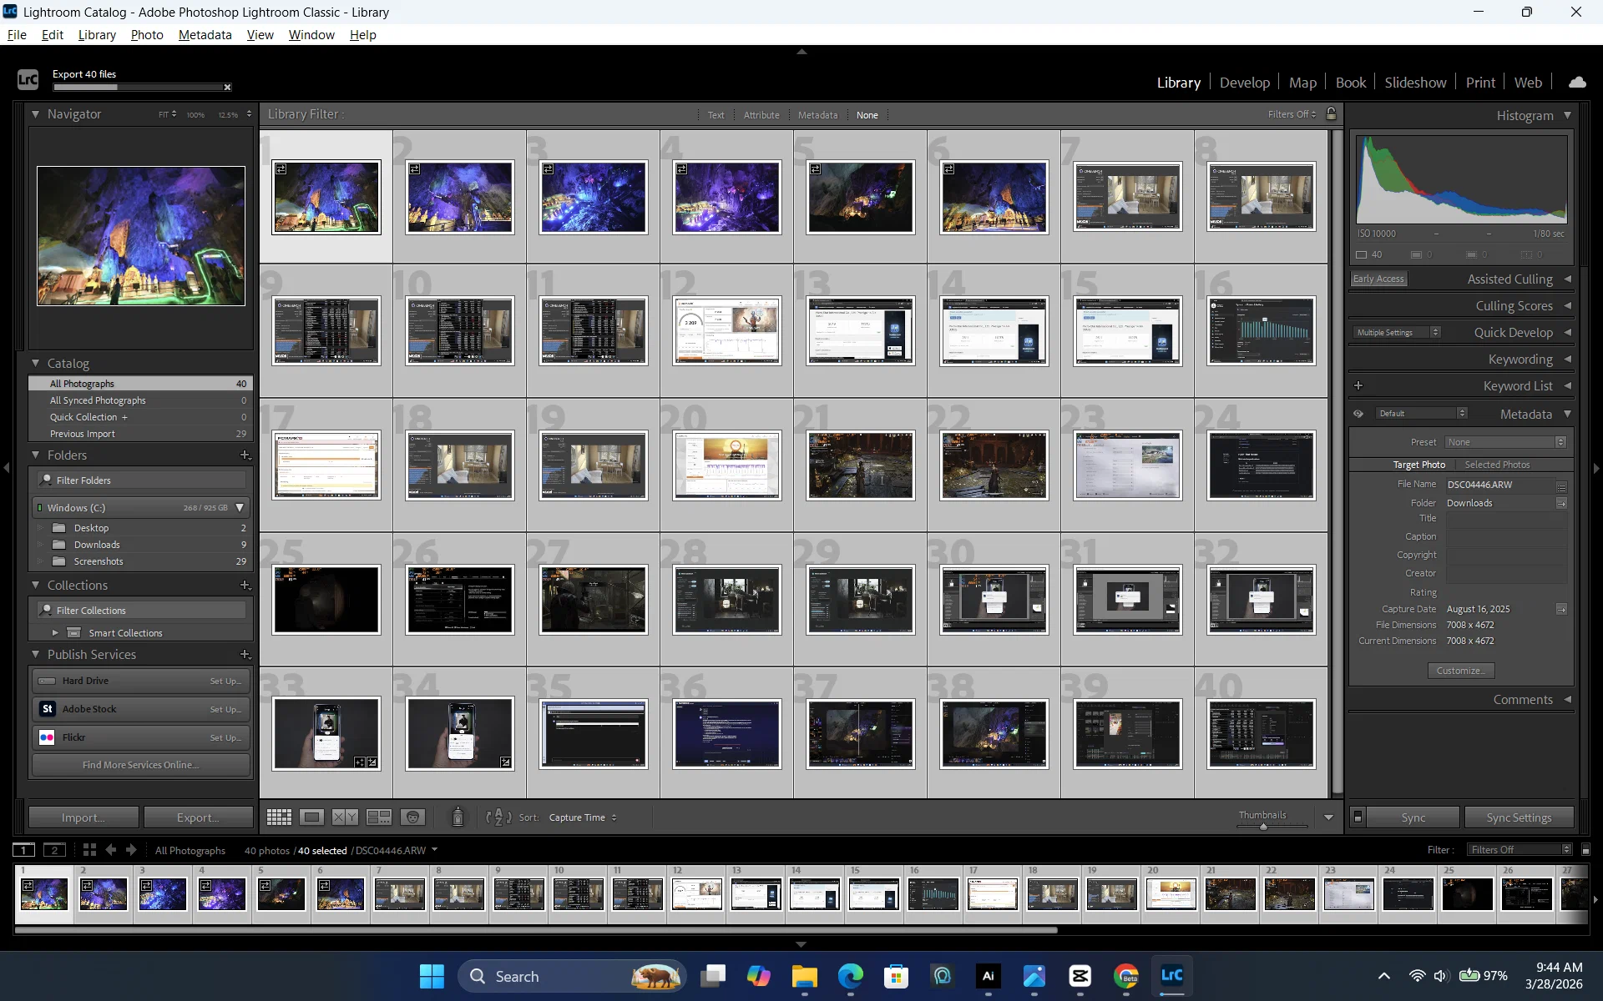
Task: Select Target Photo metadata mode
Action: pyautogui.click(x=1418, y=465)
